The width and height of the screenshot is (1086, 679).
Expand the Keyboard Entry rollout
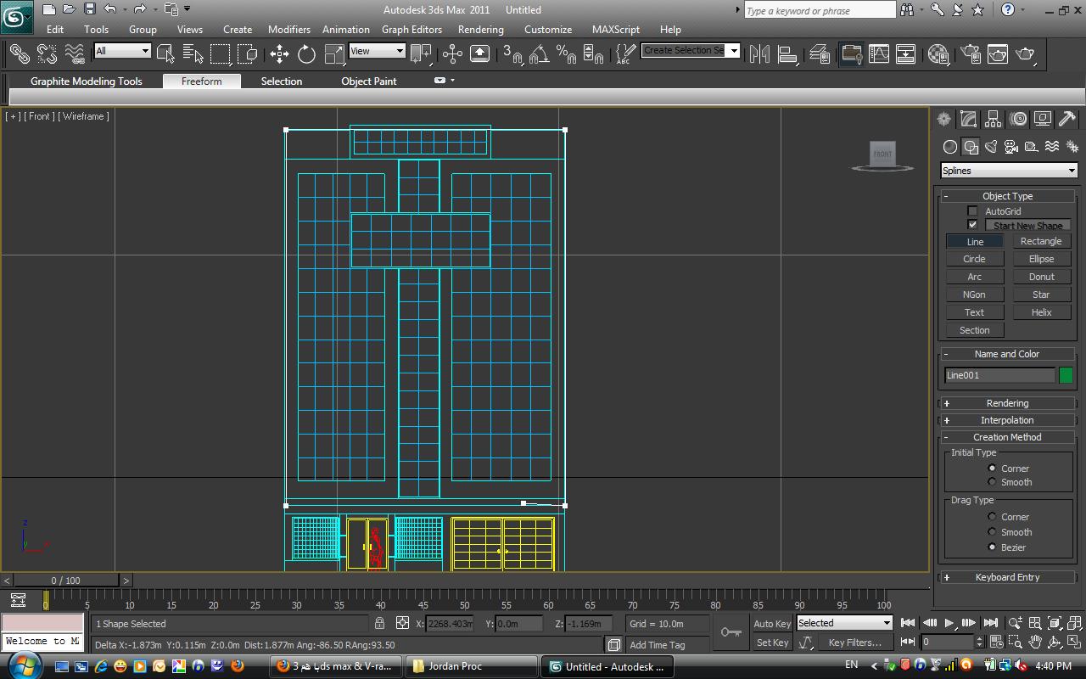1007,577
